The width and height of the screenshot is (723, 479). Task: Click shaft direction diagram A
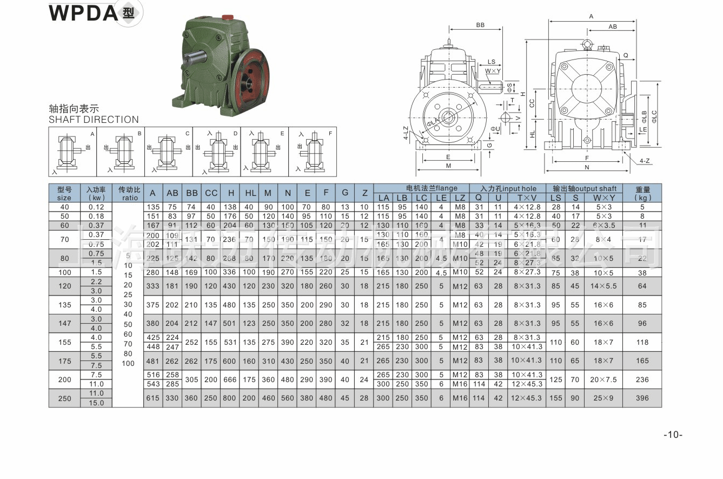click(x=72, y=152)
